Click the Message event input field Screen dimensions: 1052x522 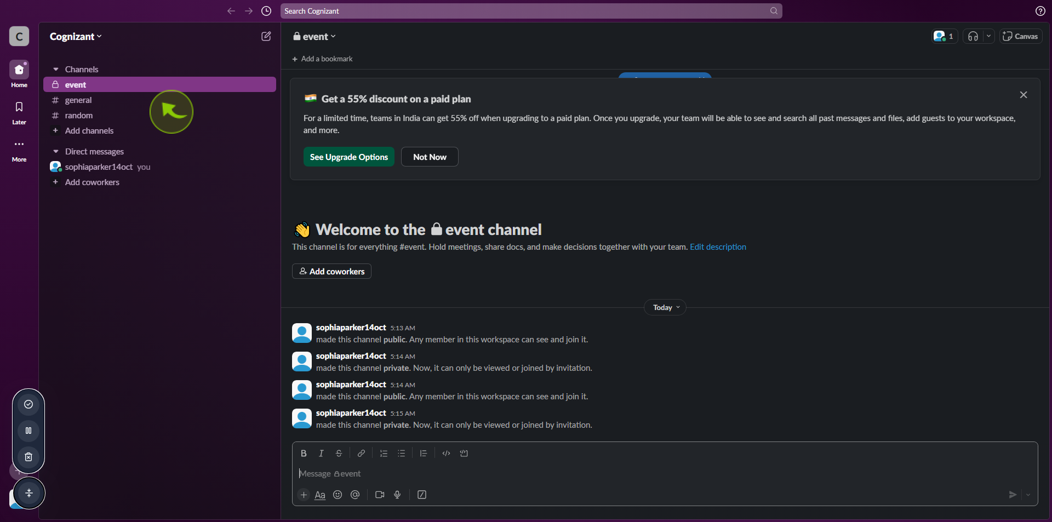665,474
